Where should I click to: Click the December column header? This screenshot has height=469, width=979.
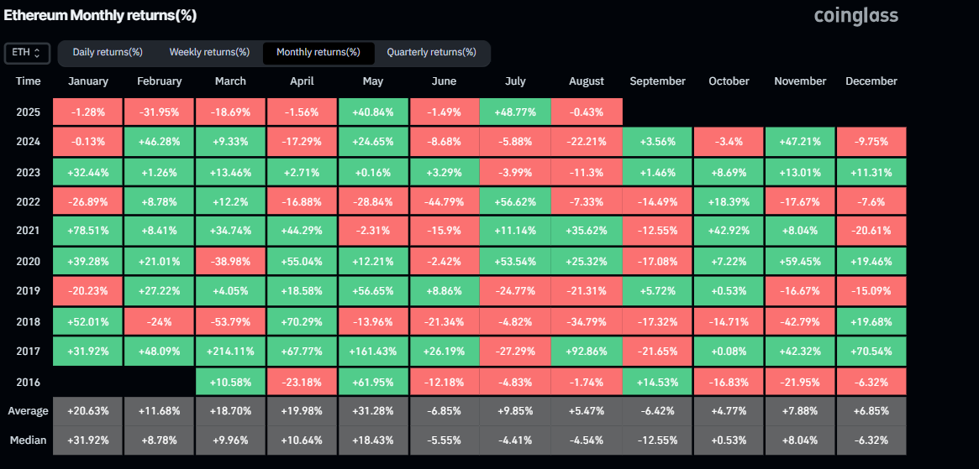tap(871, 81)
